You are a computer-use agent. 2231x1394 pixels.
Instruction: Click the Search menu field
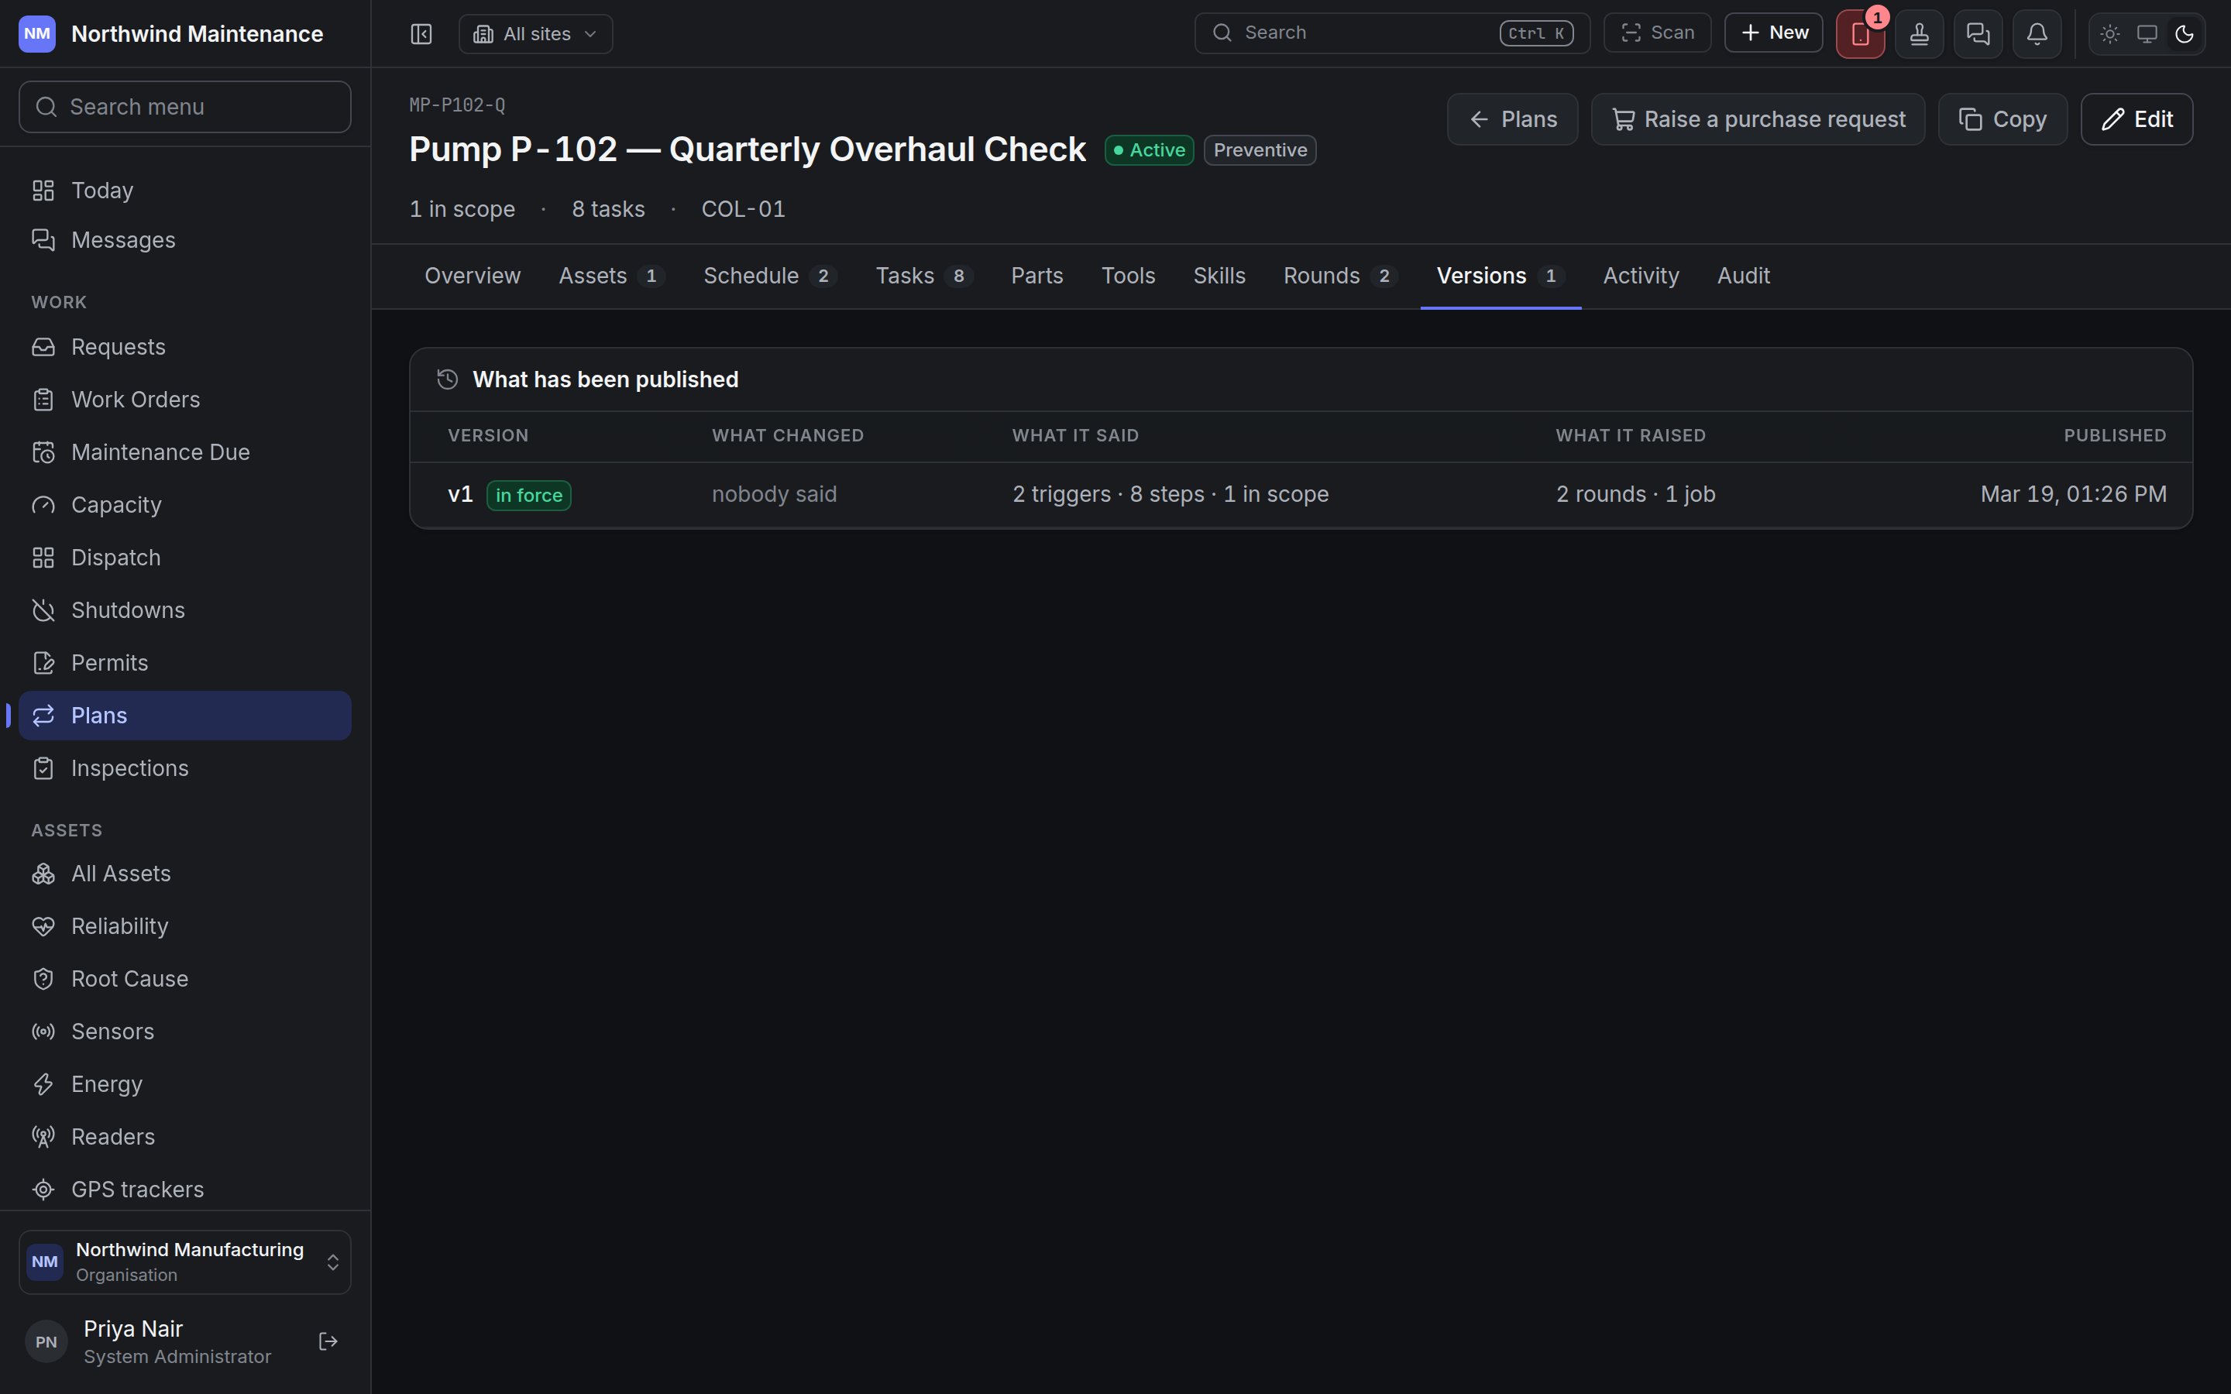tap(184, 107)
